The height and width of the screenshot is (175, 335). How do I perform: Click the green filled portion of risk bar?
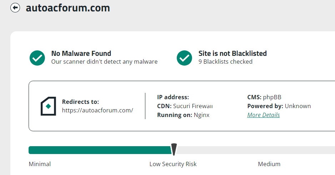pyautogui.click(x=100, y=150)
